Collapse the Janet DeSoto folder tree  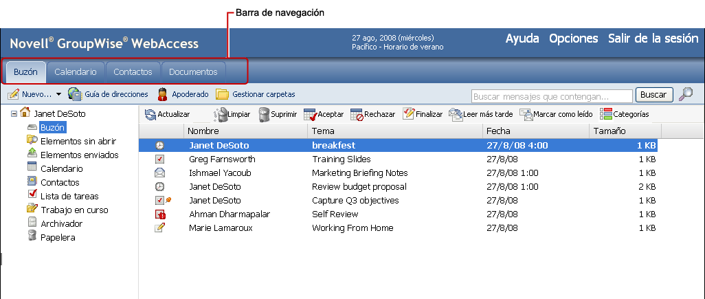pos(14,114)
